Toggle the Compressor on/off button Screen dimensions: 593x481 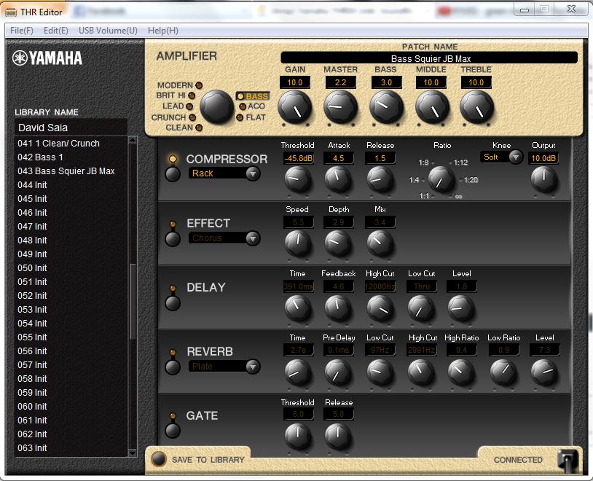click(x=173, y=174)
